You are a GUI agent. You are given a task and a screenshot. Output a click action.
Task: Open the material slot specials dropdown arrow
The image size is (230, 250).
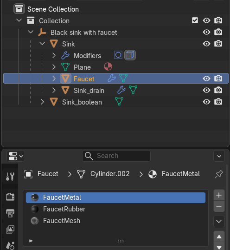coord(219,221)
